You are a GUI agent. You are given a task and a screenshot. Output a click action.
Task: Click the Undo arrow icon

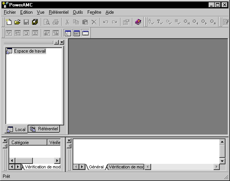click(106, 22)
